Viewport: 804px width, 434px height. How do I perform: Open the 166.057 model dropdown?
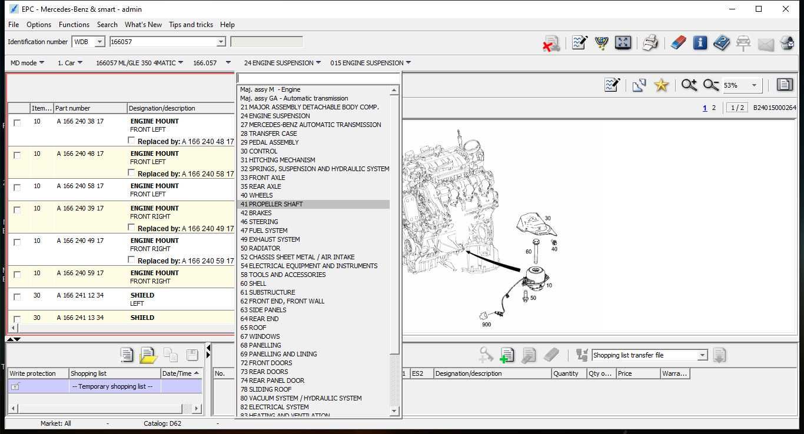pos(211,63)
